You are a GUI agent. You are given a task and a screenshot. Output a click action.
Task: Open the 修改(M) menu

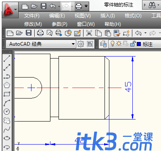coord(33,24)
